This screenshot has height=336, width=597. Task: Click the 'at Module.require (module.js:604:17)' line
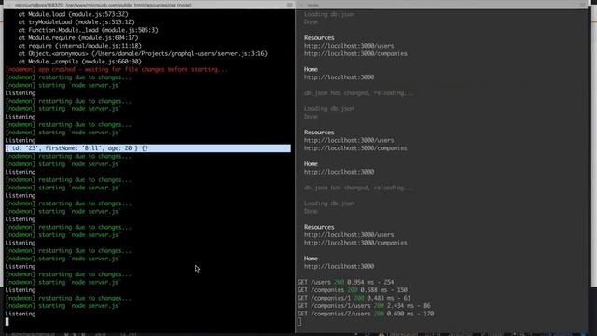pos(78,38)
